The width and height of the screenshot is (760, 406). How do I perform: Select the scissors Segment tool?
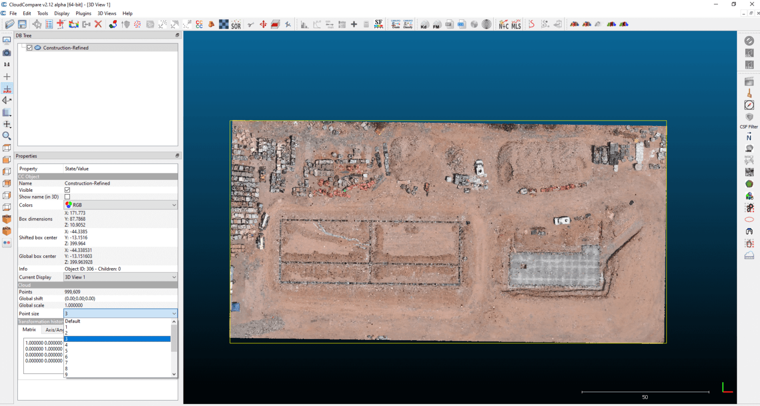click(x=251, y=24)
